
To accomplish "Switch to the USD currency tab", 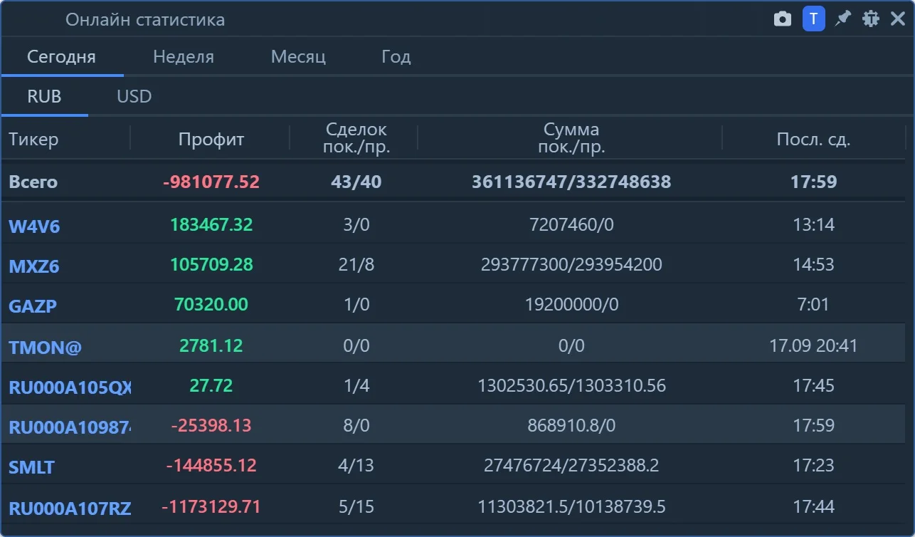I will point(134,96).
